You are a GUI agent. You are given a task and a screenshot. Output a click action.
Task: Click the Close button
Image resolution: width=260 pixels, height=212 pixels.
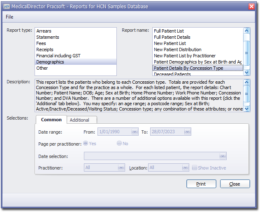[235, 184]
